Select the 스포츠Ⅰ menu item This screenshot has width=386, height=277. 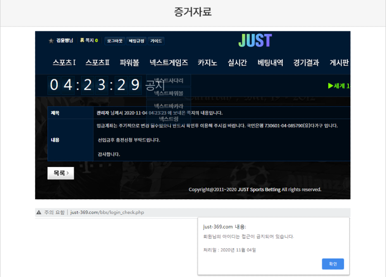click(x=64, y=63)
